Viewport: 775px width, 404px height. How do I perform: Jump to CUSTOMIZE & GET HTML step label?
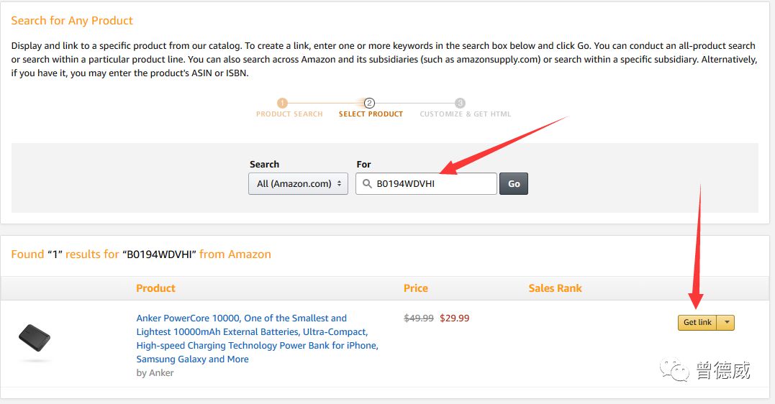pyautogui.click(x=465, y=114)
